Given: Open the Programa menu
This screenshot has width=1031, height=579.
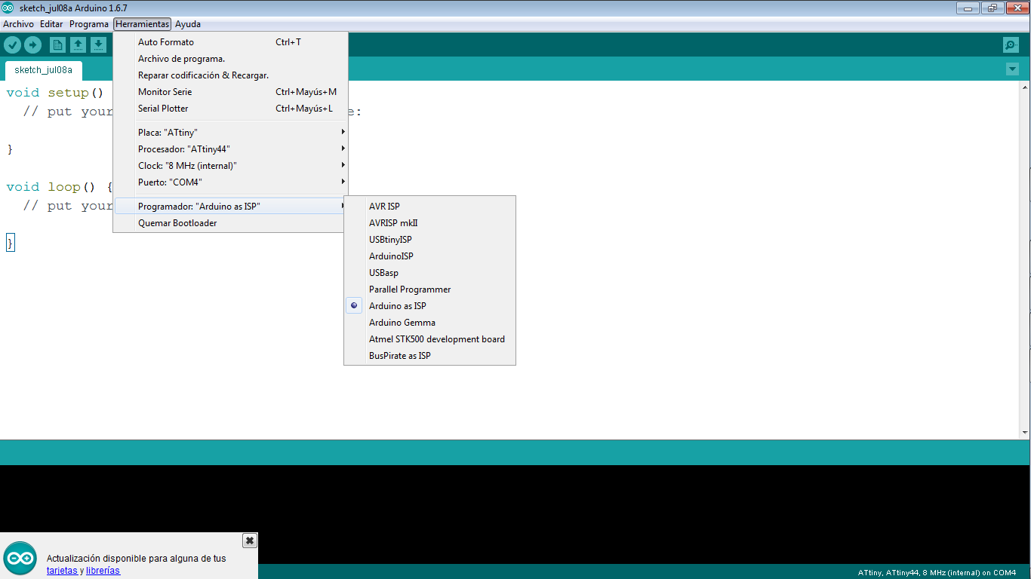Looking at the screenshot, I should pyautogui.click(x=89, y=24).
